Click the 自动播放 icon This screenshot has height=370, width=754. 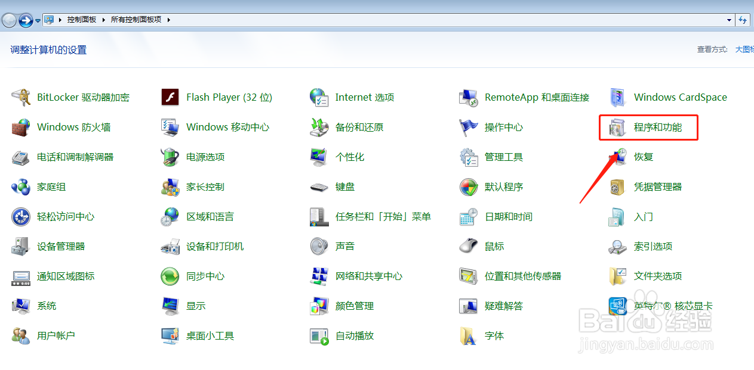(319, 335)
